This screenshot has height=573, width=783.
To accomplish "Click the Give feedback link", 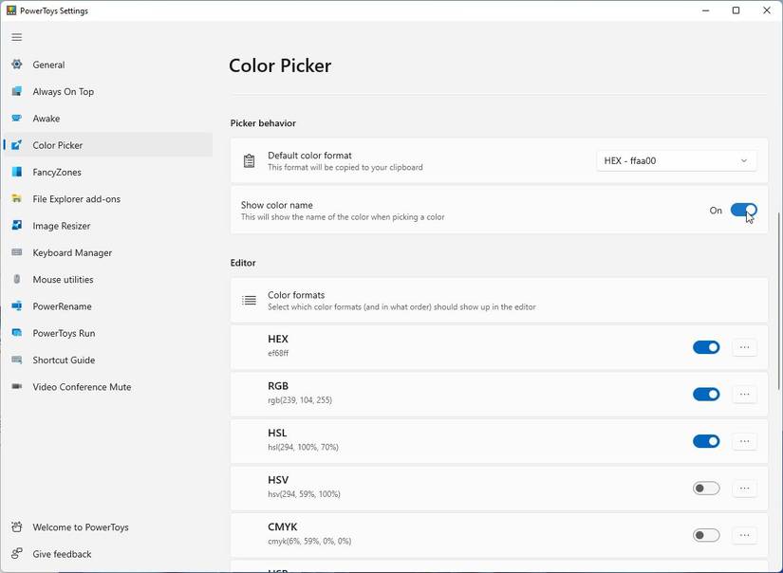I will 61,554.
